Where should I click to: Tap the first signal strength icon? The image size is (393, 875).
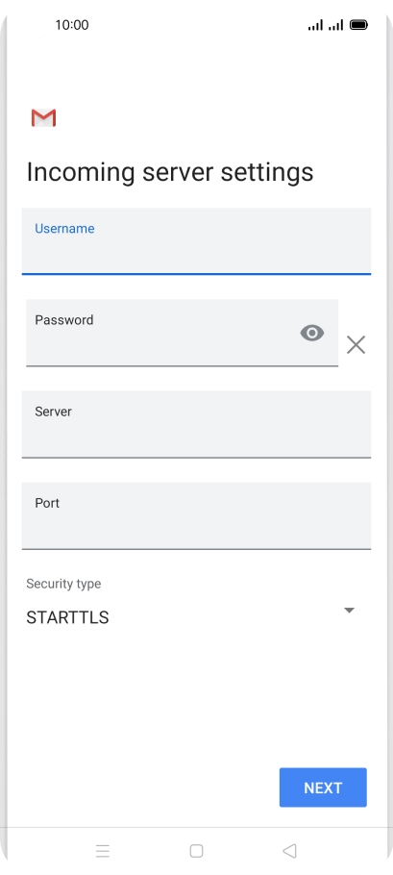[x=315, y=25]
